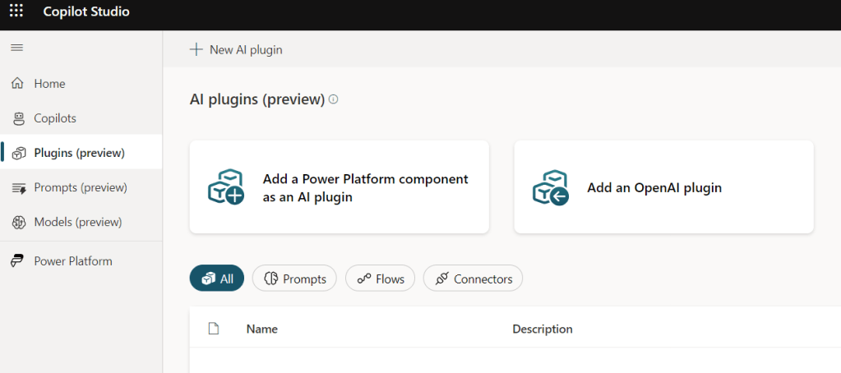Click the Prompts (preview) sidebar icon
Viewport: 841px width, 373px height.
(18, 188)
